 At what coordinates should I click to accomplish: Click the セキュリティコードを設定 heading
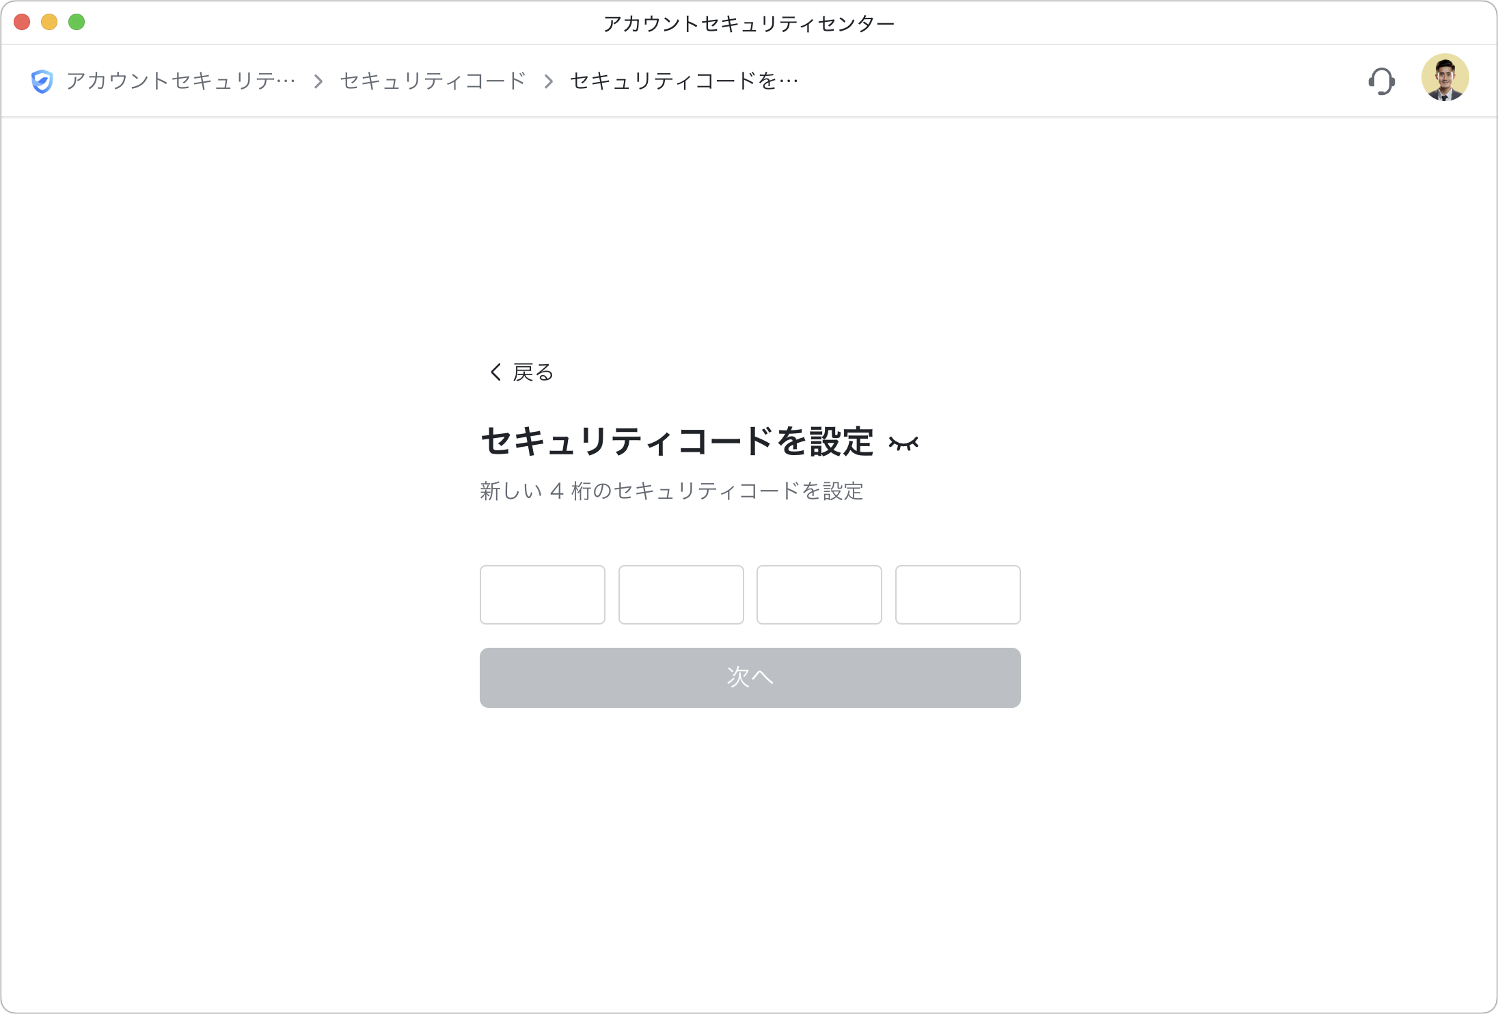pos(677,442)
